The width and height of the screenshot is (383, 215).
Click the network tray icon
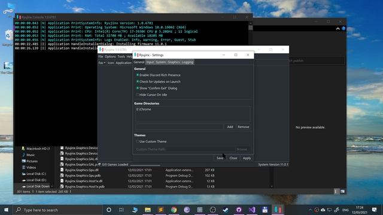coord(330,210)
